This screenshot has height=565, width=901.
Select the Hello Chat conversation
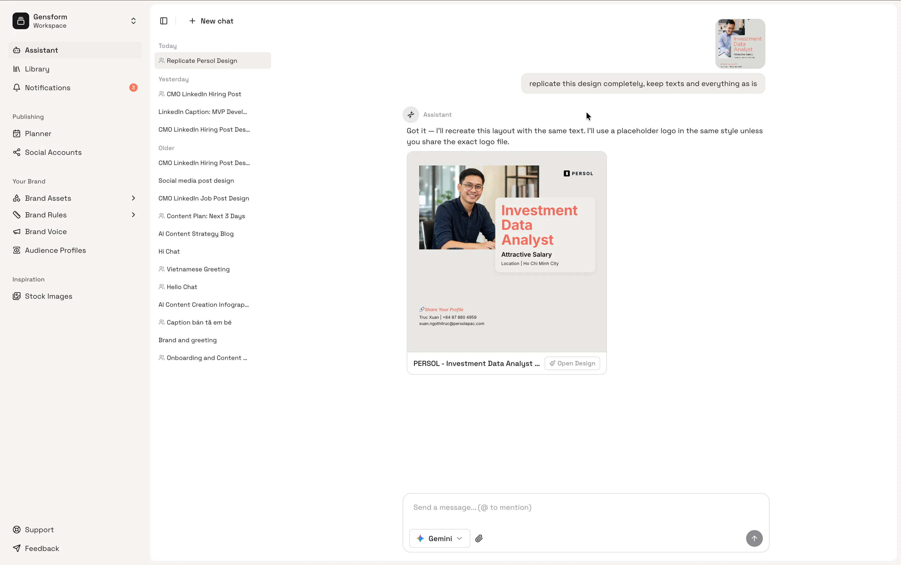tap(213, 287)
